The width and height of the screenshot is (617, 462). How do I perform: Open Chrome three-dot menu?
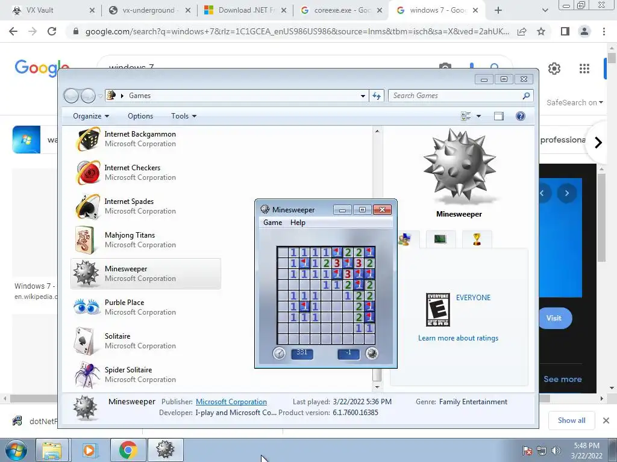pyautogui.click(x=604, y=31)
